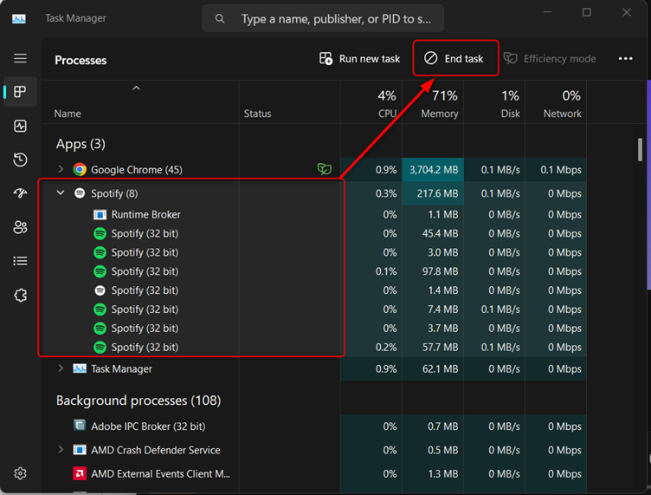
Task: Click the three-dots more options button
Action: (625, 59)
